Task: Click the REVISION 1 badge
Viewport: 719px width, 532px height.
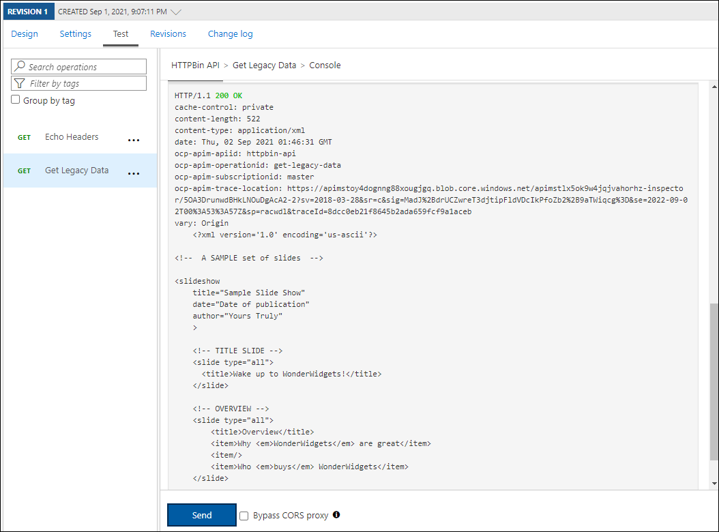Action: pyautogui.click(x=28, y=12)
